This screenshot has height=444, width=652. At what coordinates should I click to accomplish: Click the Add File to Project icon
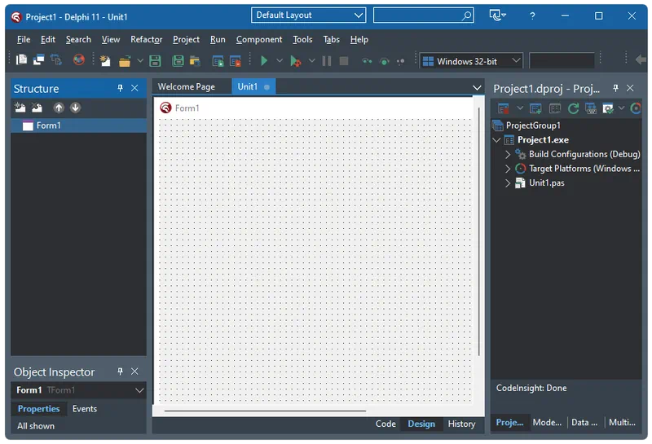pos(218,61)
